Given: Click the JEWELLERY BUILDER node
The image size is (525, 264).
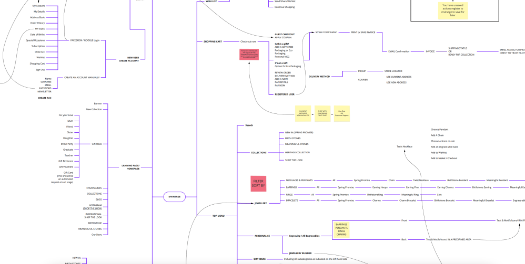Looking at the screenshot, I should (300, 254).
